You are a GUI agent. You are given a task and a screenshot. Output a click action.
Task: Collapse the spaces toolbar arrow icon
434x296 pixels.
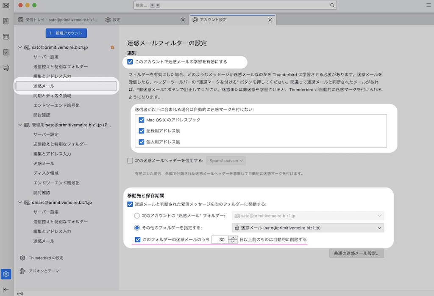pyautogui.click(x=6, y=289)
